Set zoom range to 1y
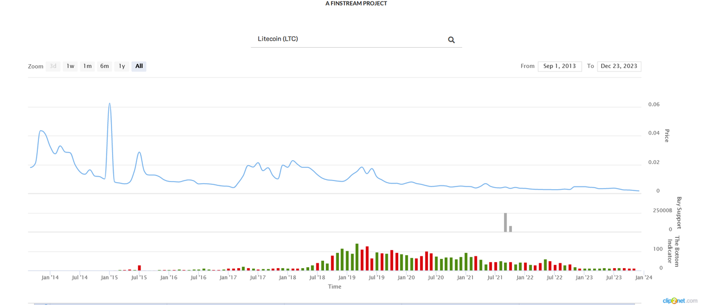Image resolution: width=703 pixels, height=305 pixels. 122,66
